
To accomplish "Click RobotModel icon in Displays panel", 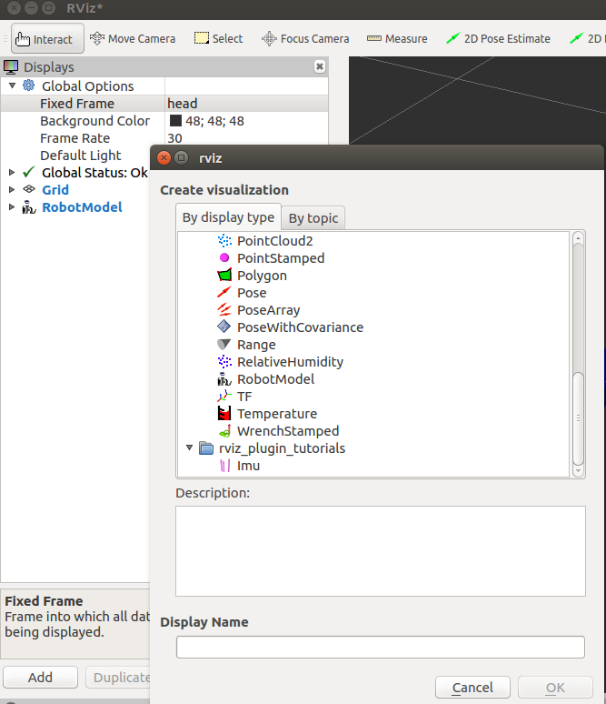I will pos(29,207).
